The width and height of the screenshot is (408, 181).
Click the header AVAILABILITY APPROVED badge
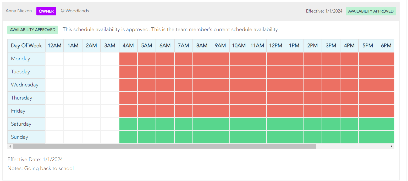click(x=371, y=11)
